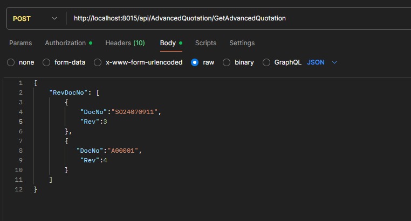Select the none body type radio
The height and width of the screenshot is (221, 411).
click(x=11, y=62)
